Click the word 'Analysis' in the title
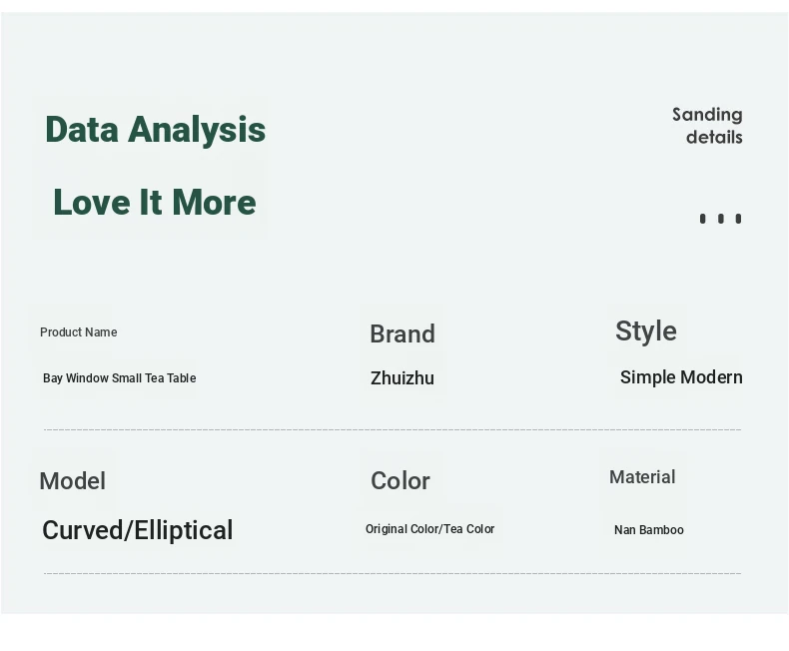The image size is (789, 651). [x=198, y=130]
